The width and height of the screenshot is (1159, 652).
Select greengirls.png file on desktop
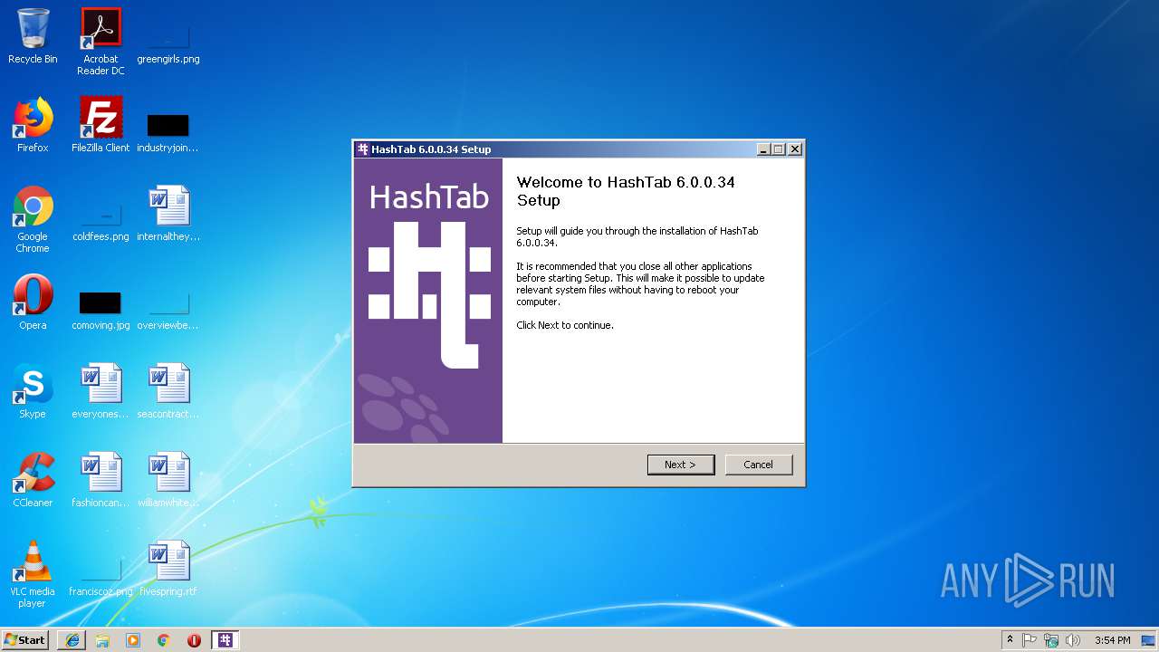click(x=168, y=36)
